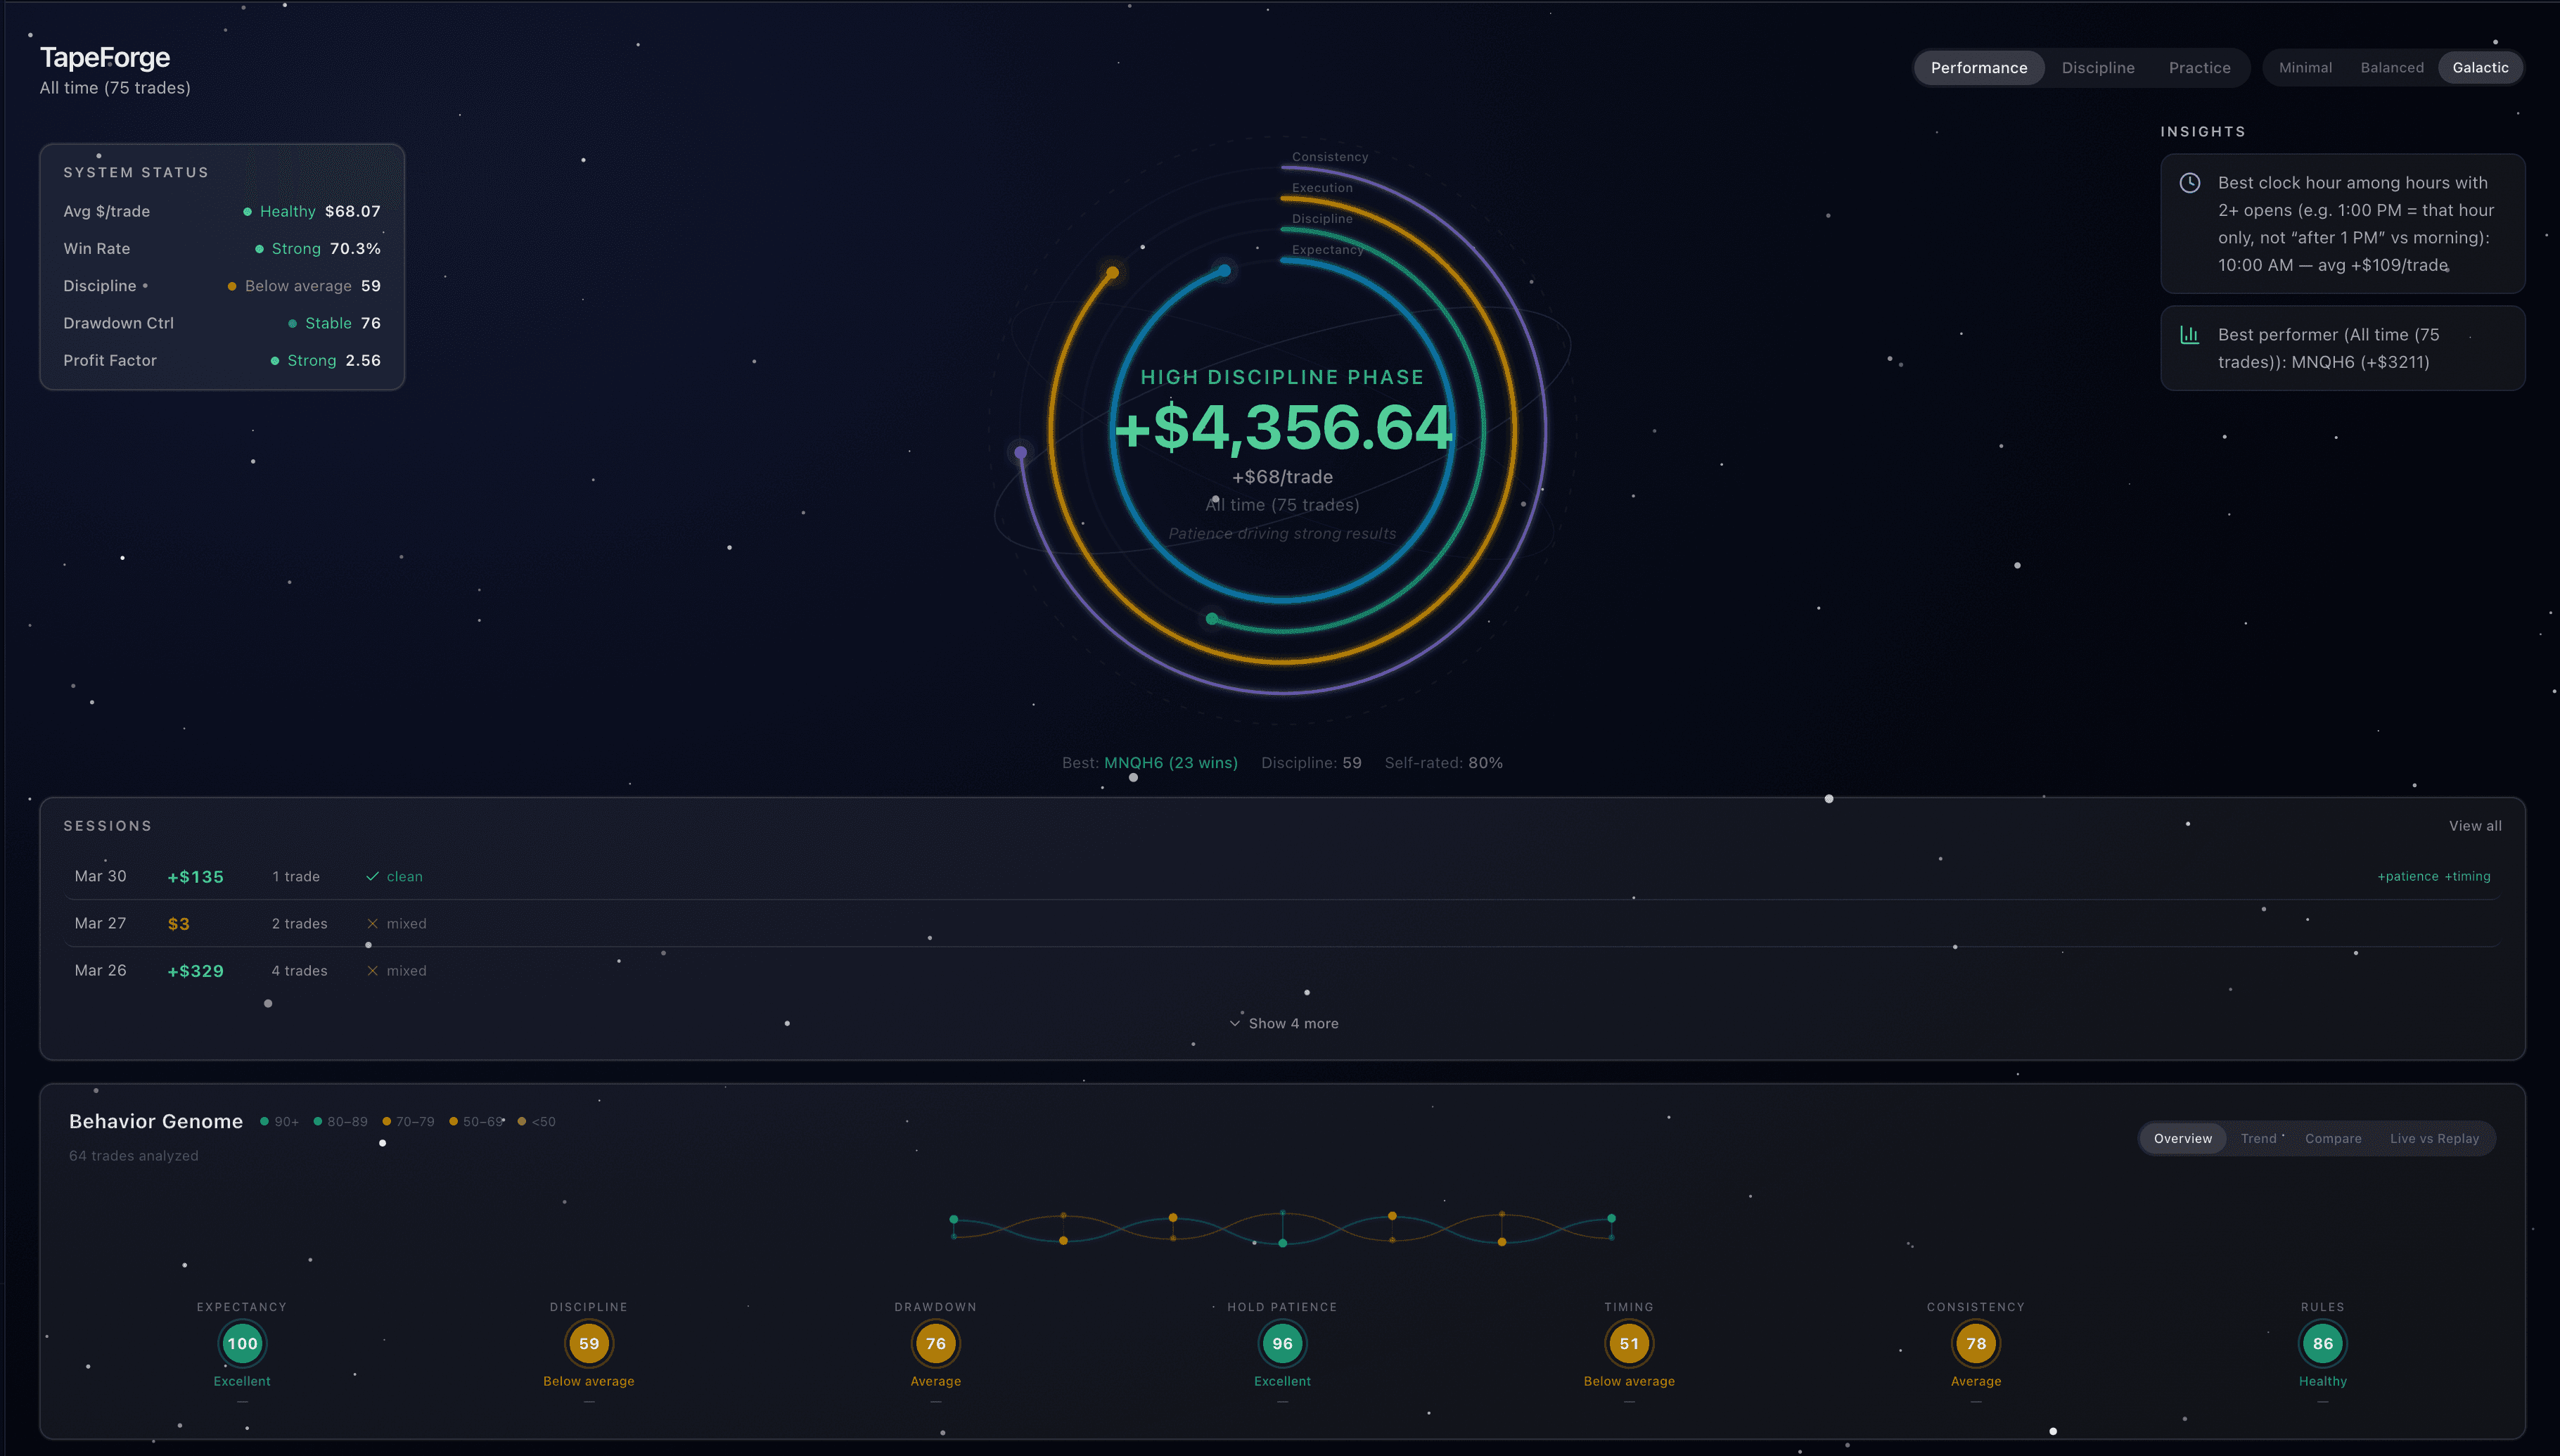Click the bar chart icon beside Best performer
The height and width of the screenshot is (1456, 2560).
pyautogui.click(x=2189, y=335)
